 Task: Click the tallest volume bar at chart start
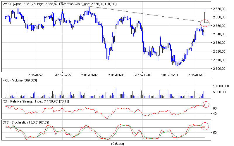tap(9, 90)
